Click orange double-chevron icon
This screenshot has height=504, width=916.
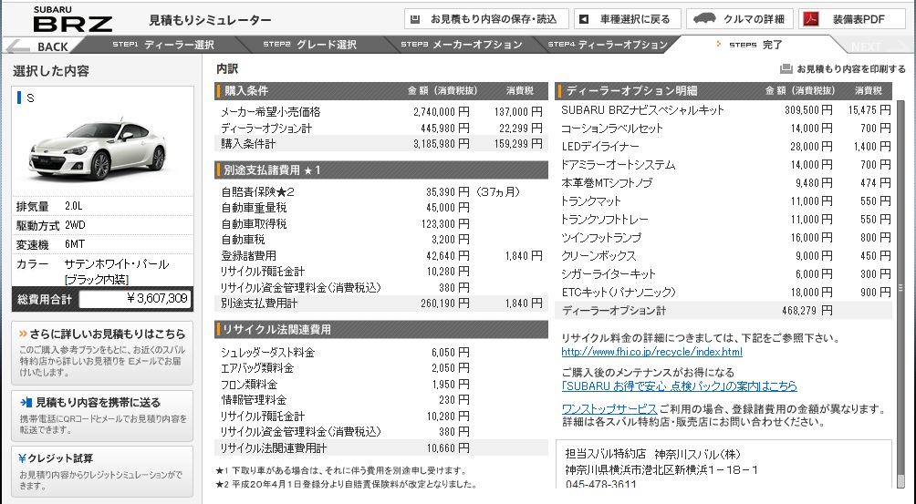pos(23,334)
